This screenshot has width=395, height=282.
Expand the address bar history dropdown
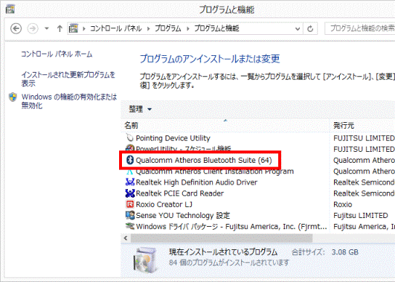(x=298, y=29)
